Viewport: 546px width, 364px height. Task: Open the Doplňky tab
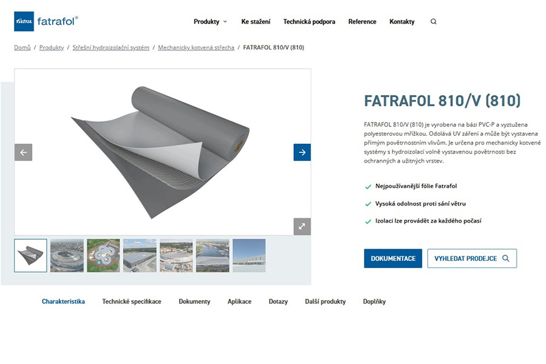[374, 302]
